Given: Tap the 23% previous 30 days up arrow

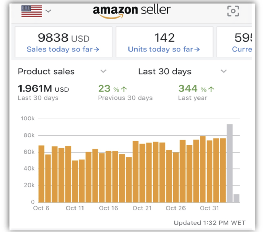Looking at the screenshot, I should point(124,89).
